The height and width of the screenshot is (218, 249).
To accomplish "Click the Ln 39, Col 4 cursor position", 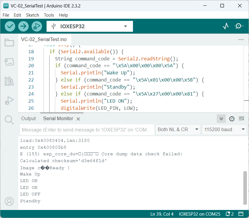I will coord(162,214).
